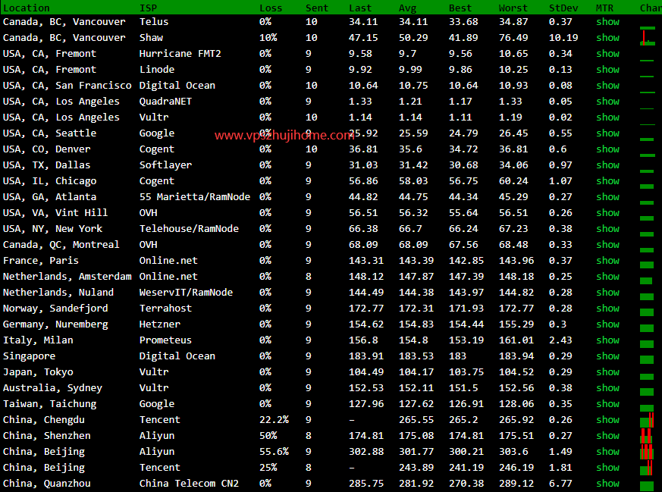Open MTR for Los Angeles QuadraNET
The image size is (662, 492).
[x=607, y=102]
